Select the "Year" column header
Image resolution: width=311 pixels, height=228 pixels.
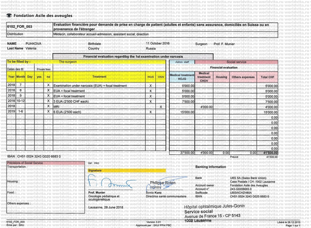point(11,77)
